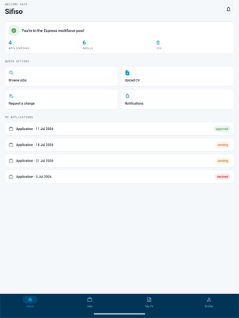Open the Notifications quick action
The width and height of the screenshot is (239, 318).
coord(177,99)
